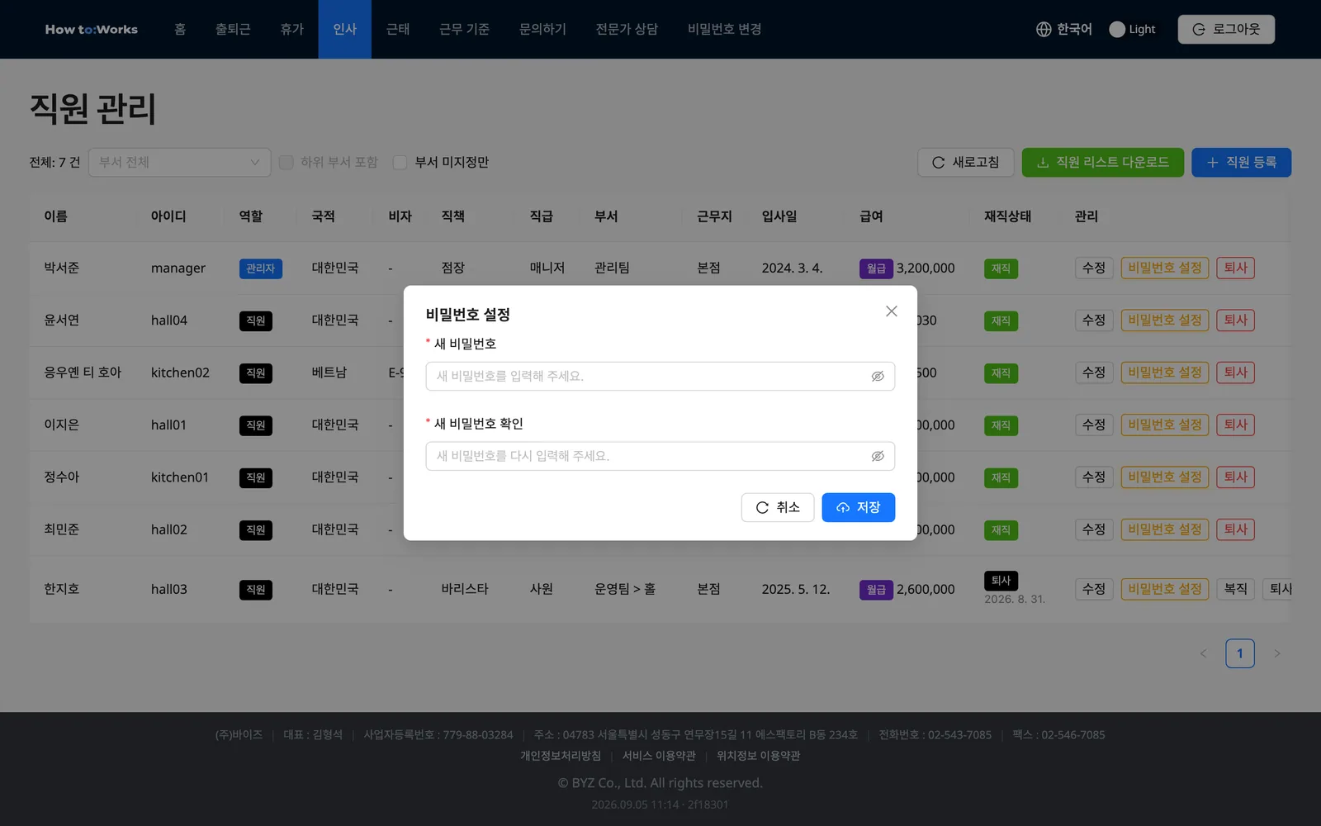The width and height of the screenshot is (1321, 826).
Task: Click 비밀번호 설정 for 정수아 row
Action: tap(1165, 477)
